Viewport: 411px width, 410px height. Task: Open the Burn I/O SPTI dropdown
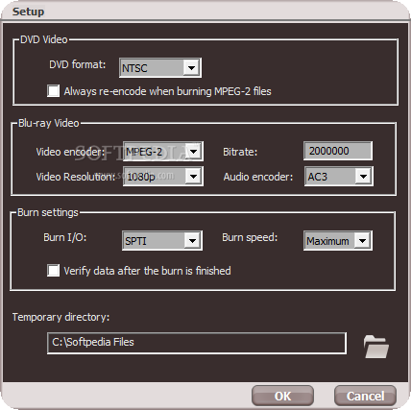162,240
